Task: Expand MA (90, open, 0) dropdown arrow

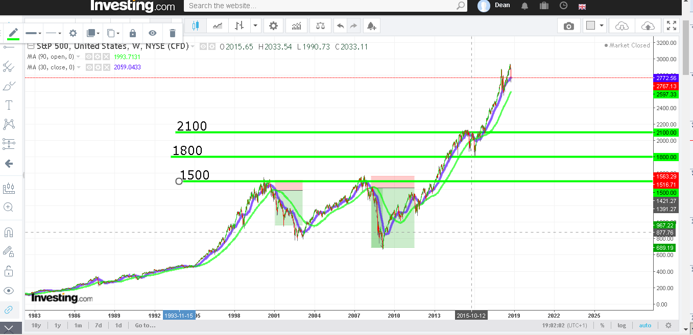Action: pyautogui.click(x=79, y=57)
